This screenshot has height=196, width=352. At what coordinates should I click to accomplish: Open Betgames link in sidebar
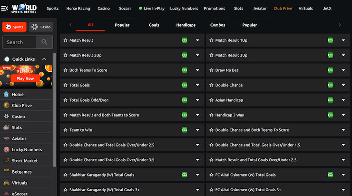(22, 172)
